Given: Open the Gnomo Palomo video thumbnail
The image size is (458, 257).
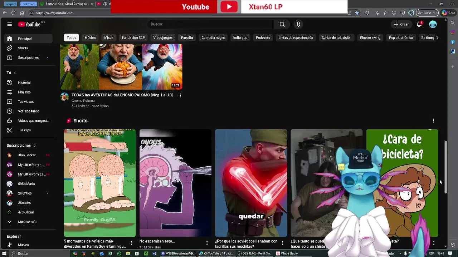Looking at the screenshot, I should pyautogui.click(x=121, y=67).
